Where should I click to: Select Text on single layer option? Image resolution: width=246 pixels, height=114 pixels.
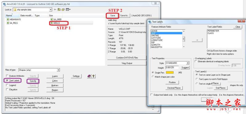[197, 84]
